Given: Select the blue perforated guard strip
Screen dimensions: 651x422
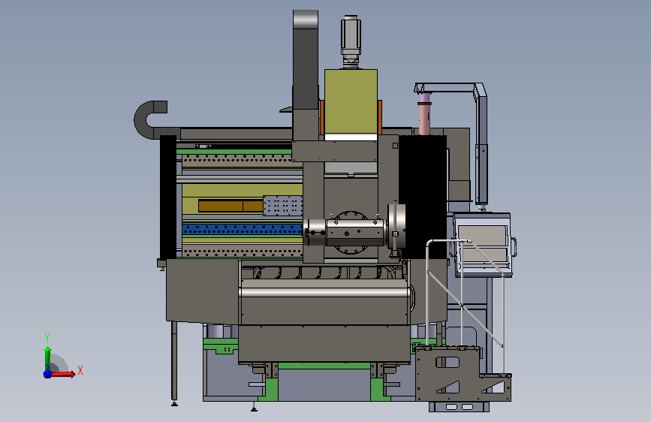Looking at the screenshot, I should (243, 229).
